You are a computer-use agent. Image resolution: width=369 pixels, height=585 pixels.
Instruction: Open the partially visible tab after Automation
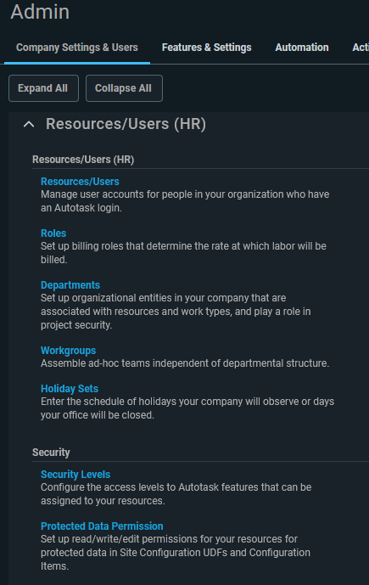pyautogui.click(x=361, y=48)
